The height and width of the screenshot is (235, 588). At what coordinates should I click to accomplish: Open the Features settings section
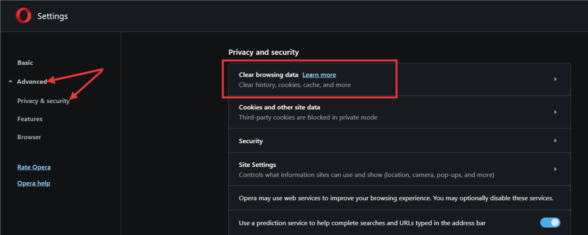pos(30,119)
